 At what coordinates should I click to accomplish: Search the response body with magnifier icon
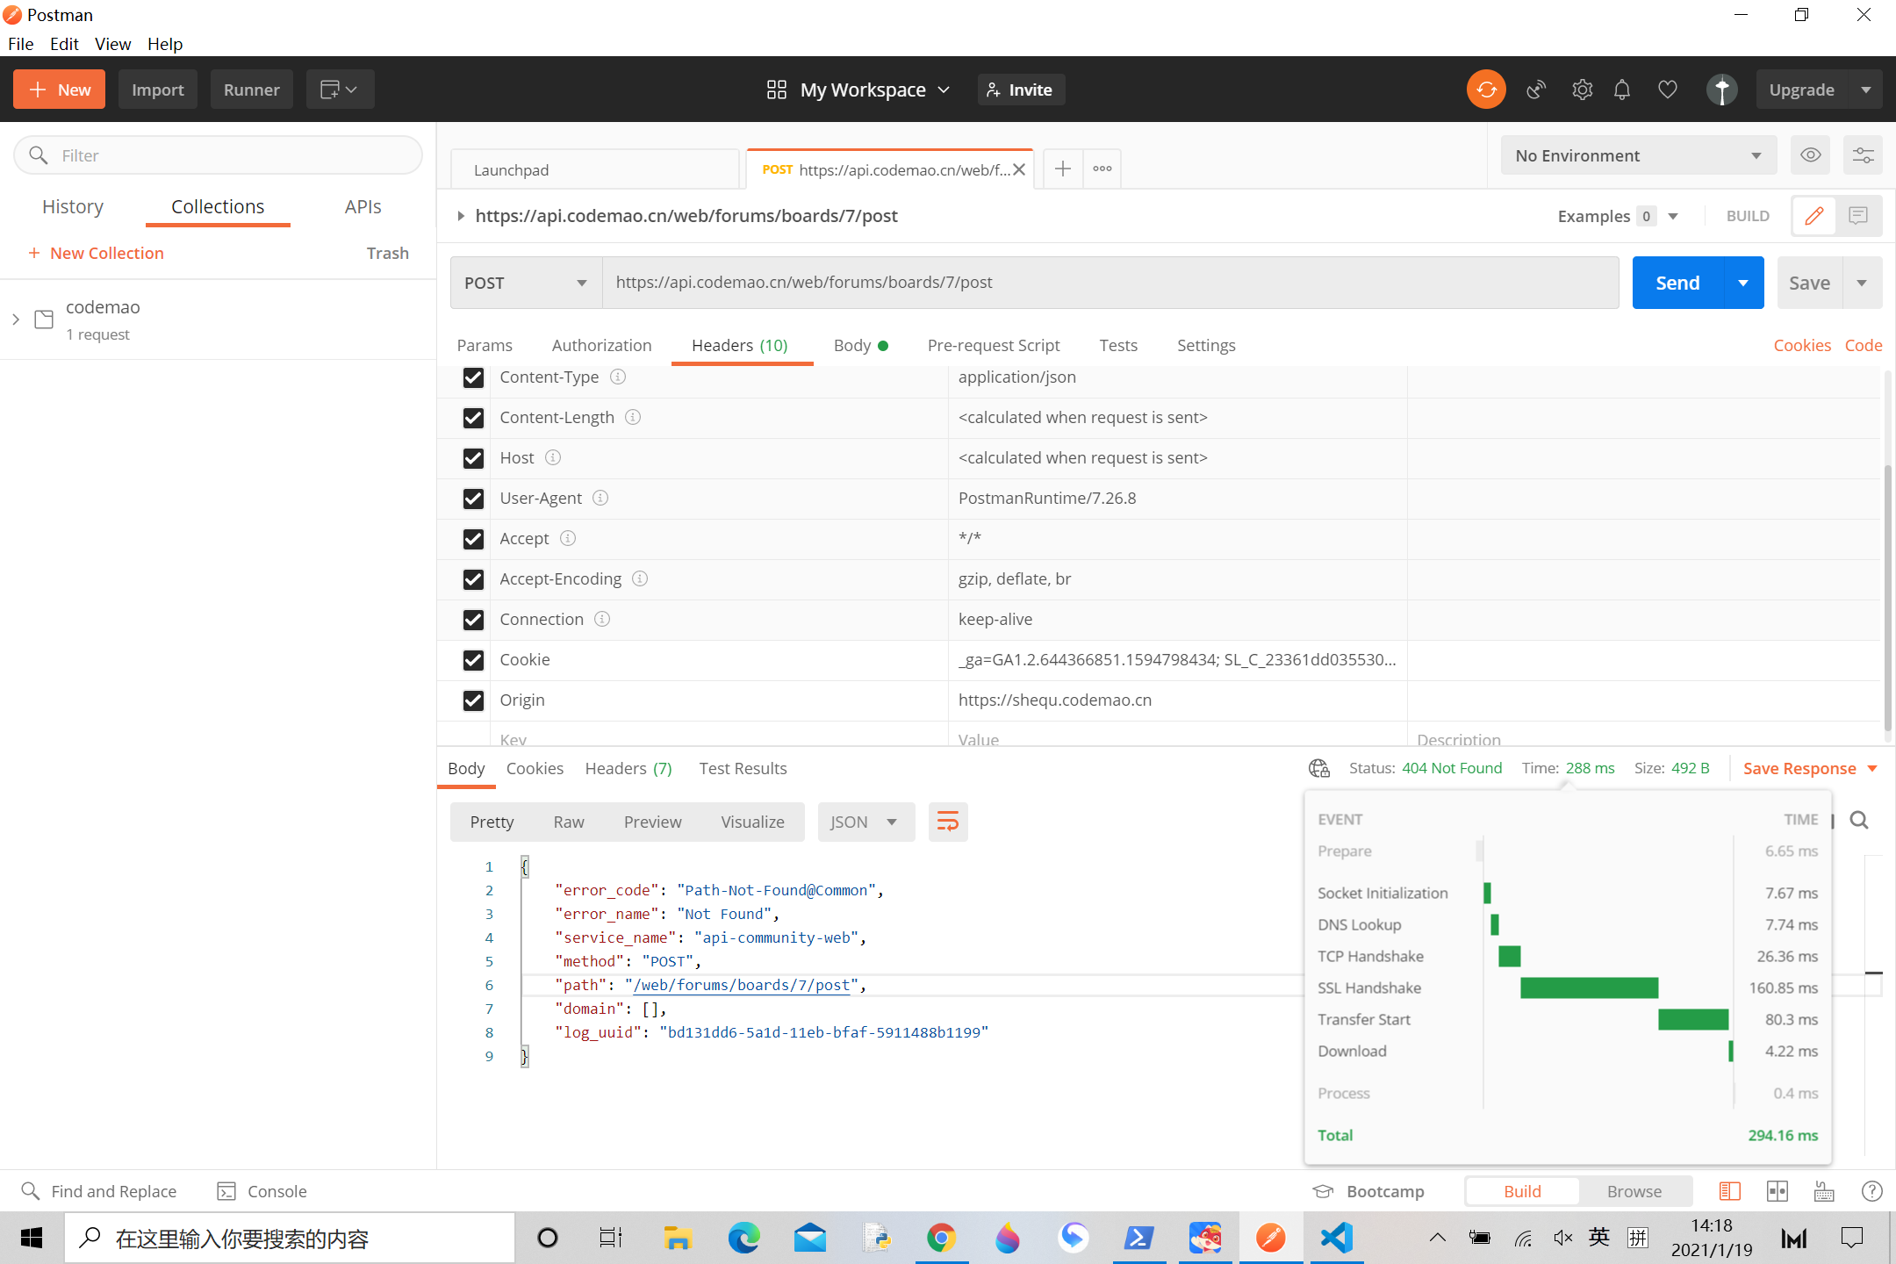1859,820
